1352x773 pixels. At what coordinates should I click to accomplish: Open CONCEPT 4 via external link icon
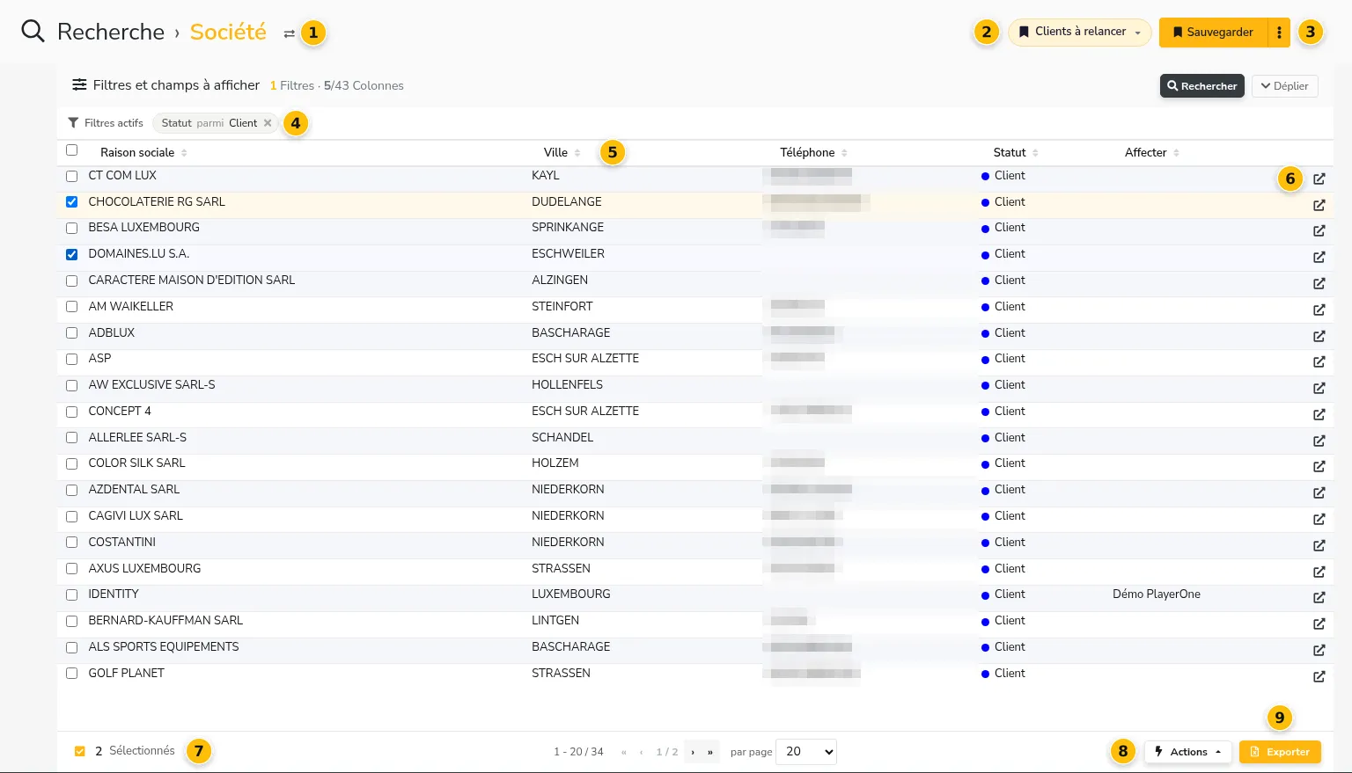(x=1319, y=414)
